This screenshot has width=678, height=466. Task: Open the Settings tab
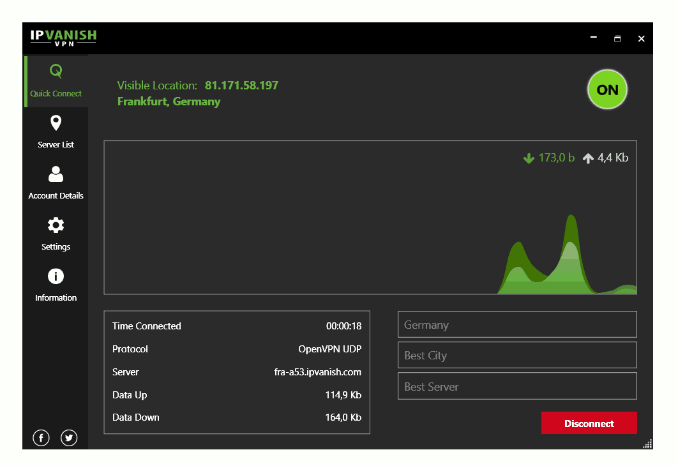click(x=56, y=234)
